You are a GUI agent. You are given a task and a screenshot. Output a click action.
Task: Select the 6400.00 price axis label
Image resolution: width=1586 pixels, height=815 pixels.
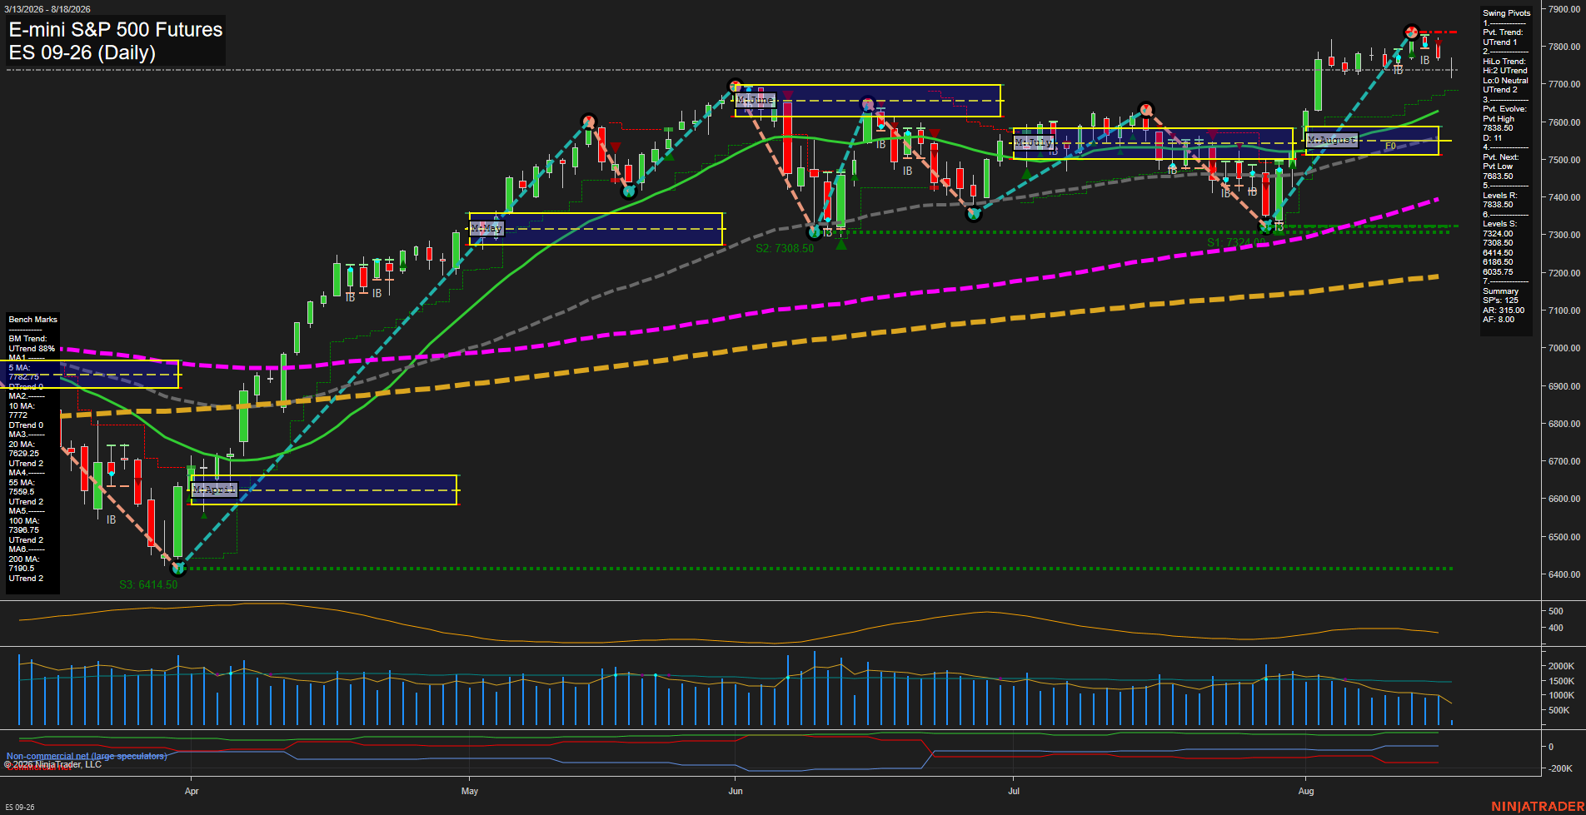[x=1564, y=575]
